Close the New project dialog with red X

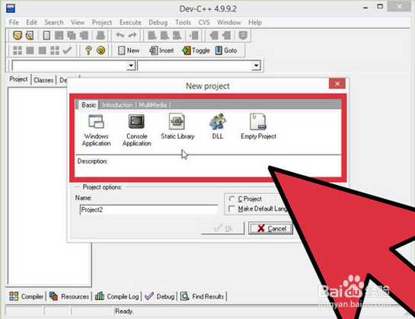click(337, 84)
